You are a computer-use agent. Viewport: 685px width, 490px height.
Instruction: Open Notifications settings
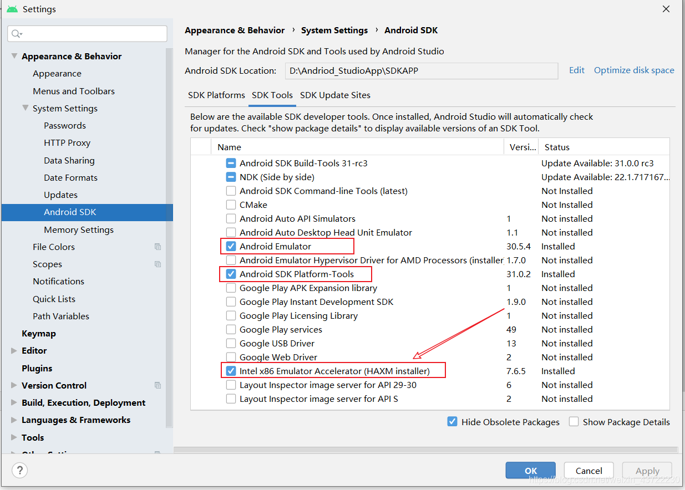click(x=58, y=281)
